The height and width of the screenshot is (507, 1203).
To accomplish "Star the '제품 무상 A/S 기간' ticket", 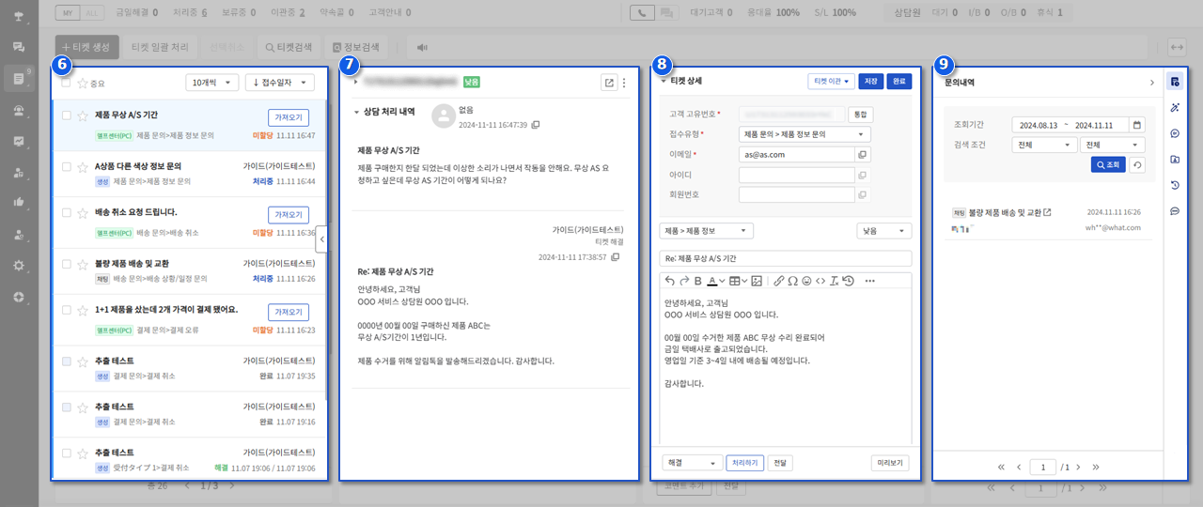I will click(82, 115).
